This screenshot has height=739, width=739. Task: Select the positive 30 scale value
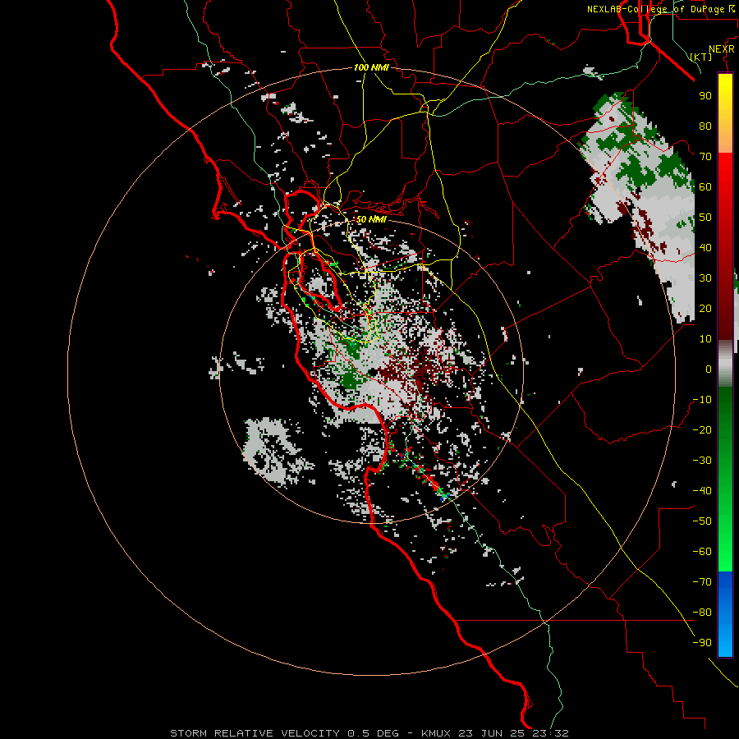(x=705, y=278)
